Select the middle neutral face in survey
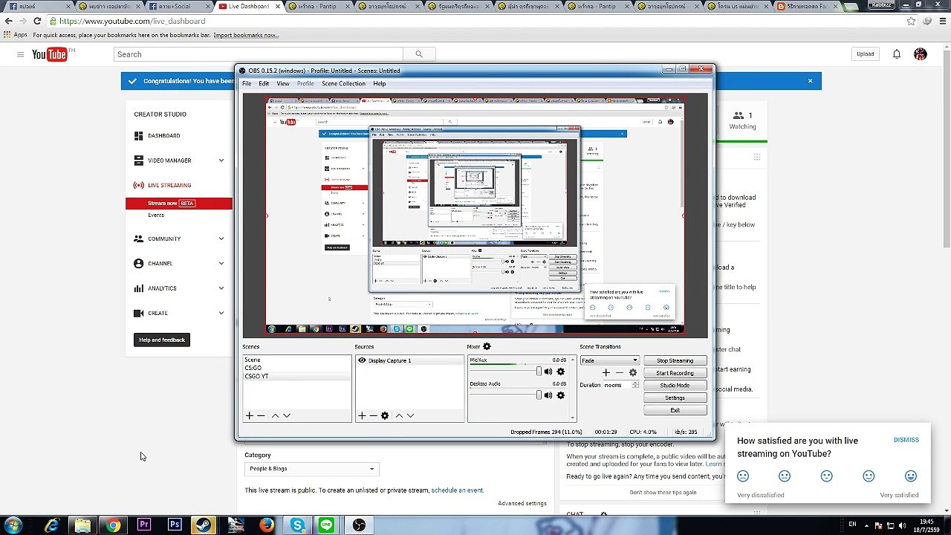 point(826,476)
